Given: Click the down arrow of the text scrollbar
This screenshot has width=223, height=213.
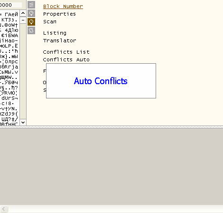Looking at the screenshot, I should 23,122.
